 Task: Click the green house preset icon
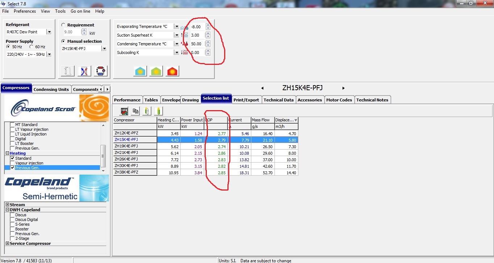(156, 71)
